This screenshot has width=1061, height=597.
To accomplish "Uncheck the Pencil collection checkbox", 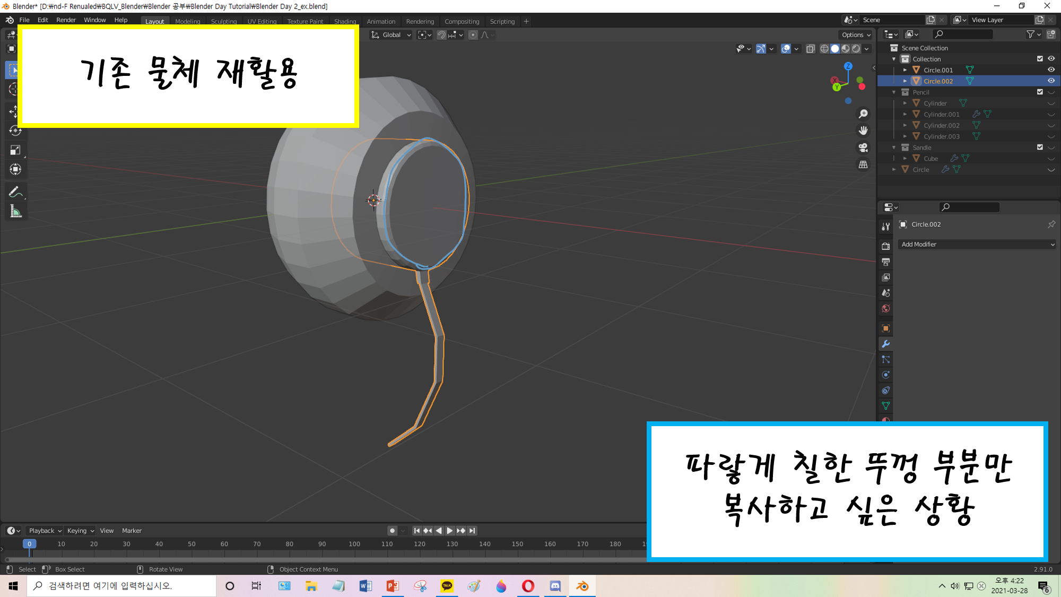I will 1040,92.
